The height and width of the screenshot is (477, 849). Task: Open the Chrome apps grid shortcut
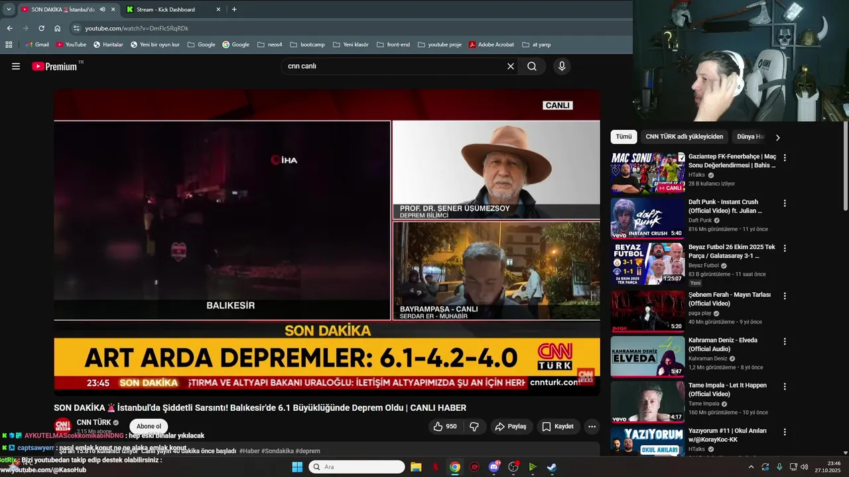[9, 44]
